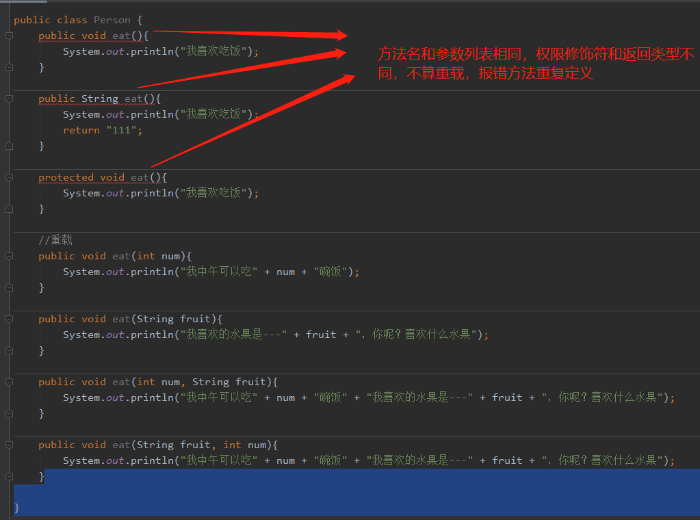Collapse the eat(int num) method
The image size is (700, 520).
9,256
